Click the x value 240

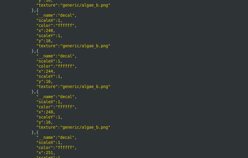click(x=49, y=31)
